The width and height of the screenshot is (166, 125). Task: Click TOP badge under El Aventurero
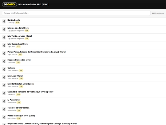click(19, 102)
